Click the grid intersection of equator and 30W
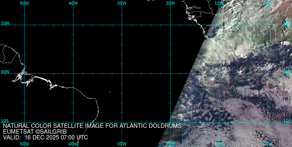 121,73
